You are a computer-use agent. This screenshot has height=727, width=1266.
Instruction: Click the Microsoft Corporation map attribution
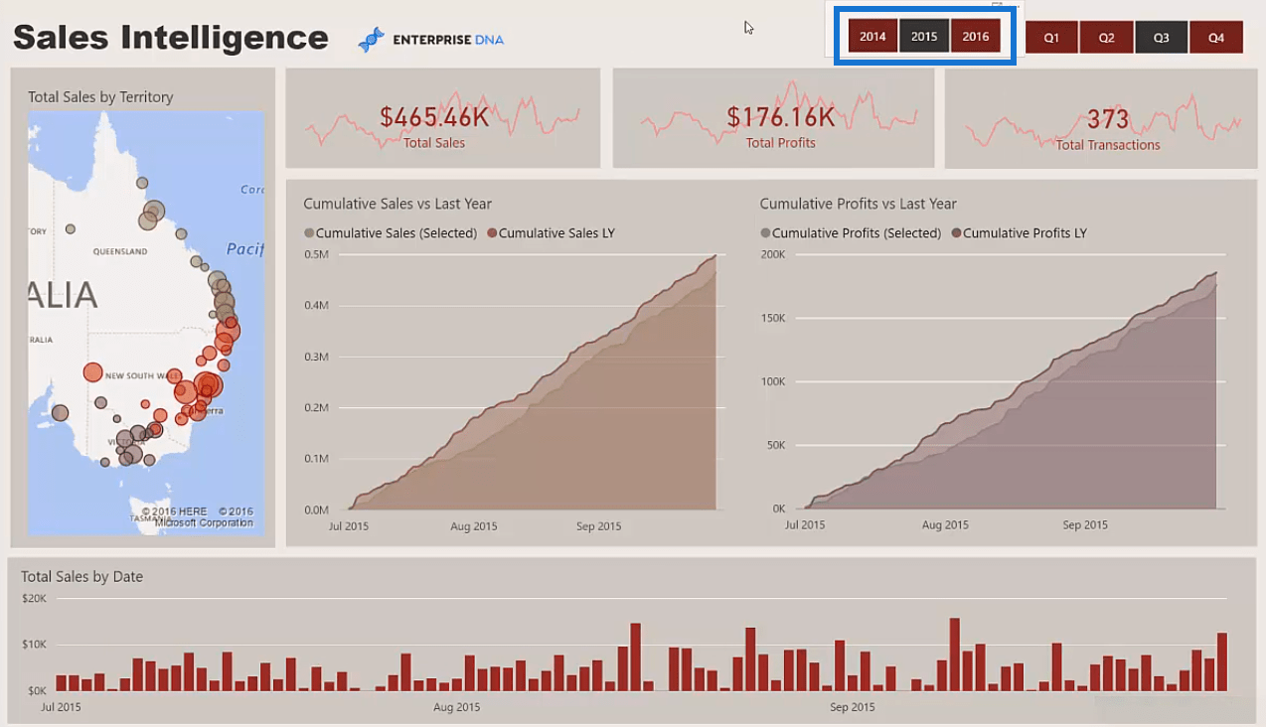tap(204, 522)
